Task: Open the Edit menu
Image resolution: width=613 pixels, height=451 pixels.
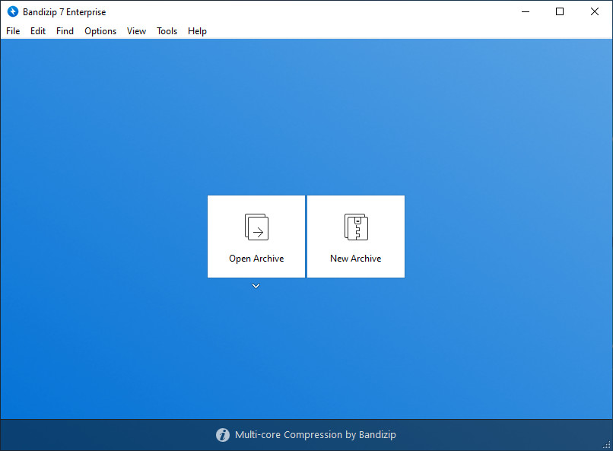Action: 38,31
